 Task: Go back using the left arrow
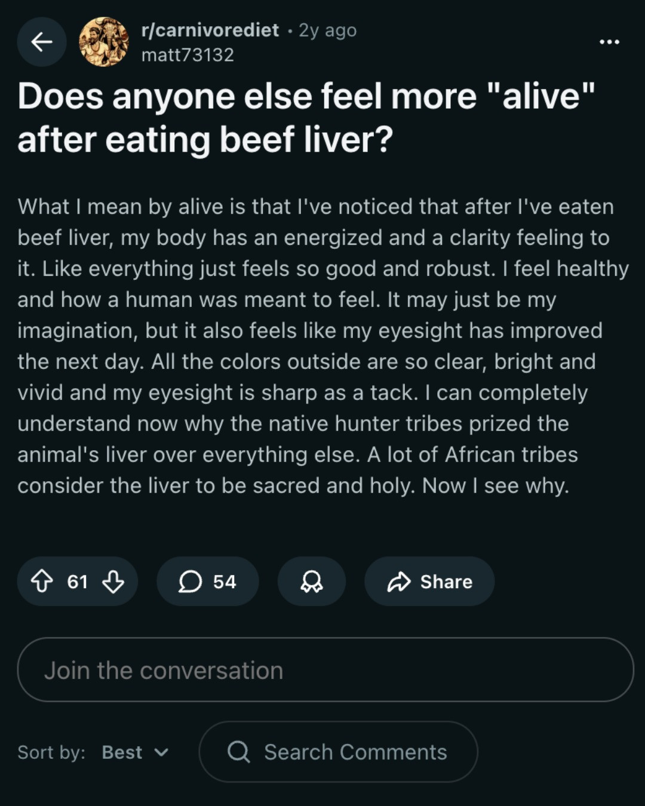(41, 42)
